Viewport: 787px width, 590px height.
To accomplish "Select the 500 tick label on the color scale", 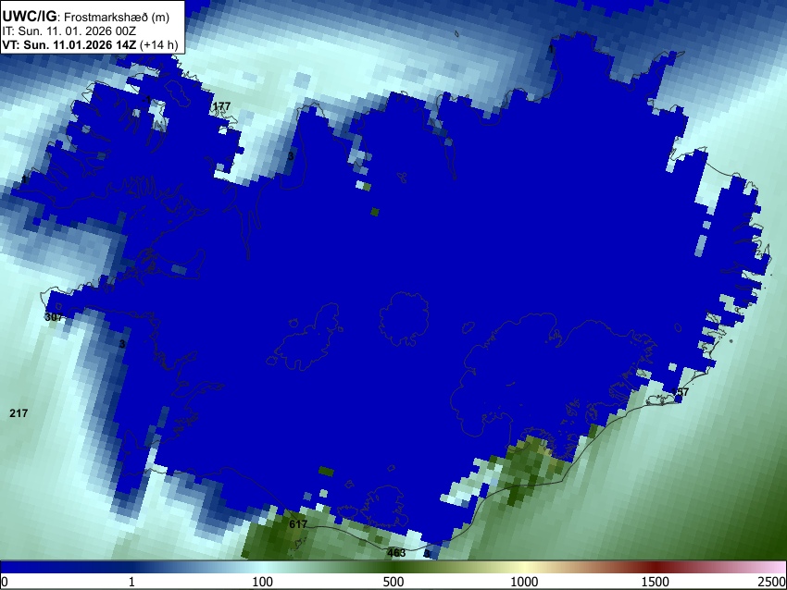I will pos(393,582).
